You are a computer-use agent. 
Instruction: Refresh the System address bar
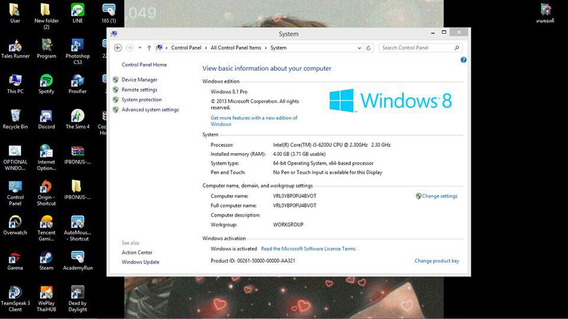[x=369, y=48]
